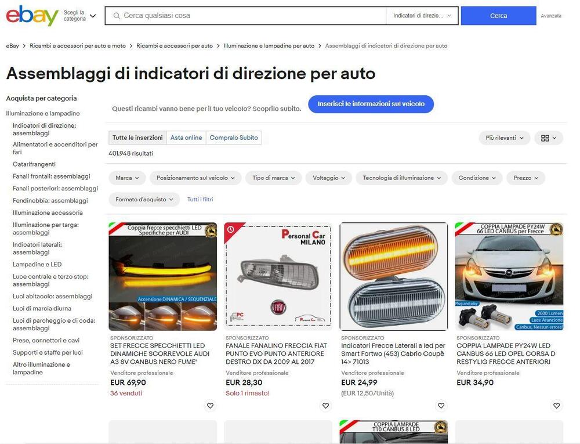
Task: Open the Più rilevanti sort dropdown
Action: coord(505,138)
